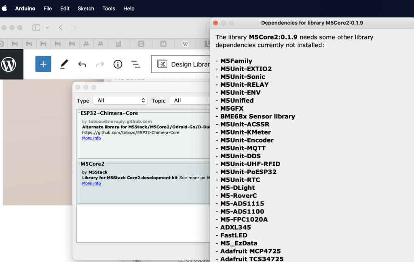414x262 pixels.
Task: Click the M5Unit-PoESP32 dependency name
Action: tap(249, 172)
